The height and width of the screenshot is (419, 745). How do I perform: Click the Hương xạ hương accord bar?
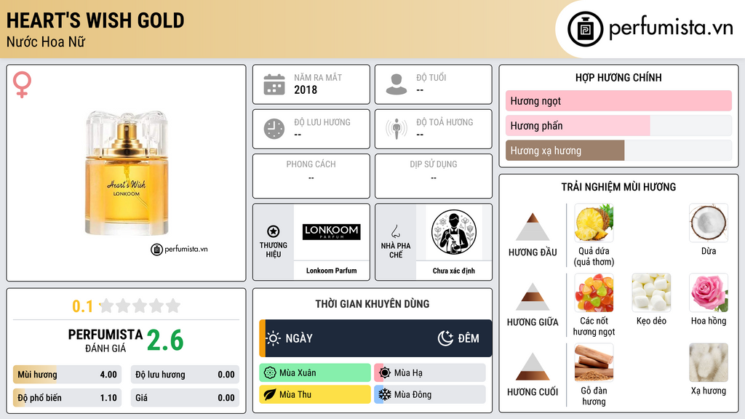618,151
